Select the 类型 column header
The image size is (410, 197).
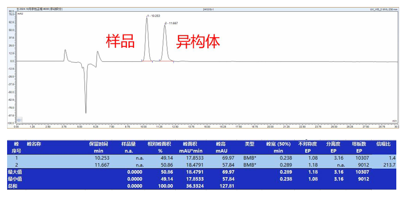250,143
